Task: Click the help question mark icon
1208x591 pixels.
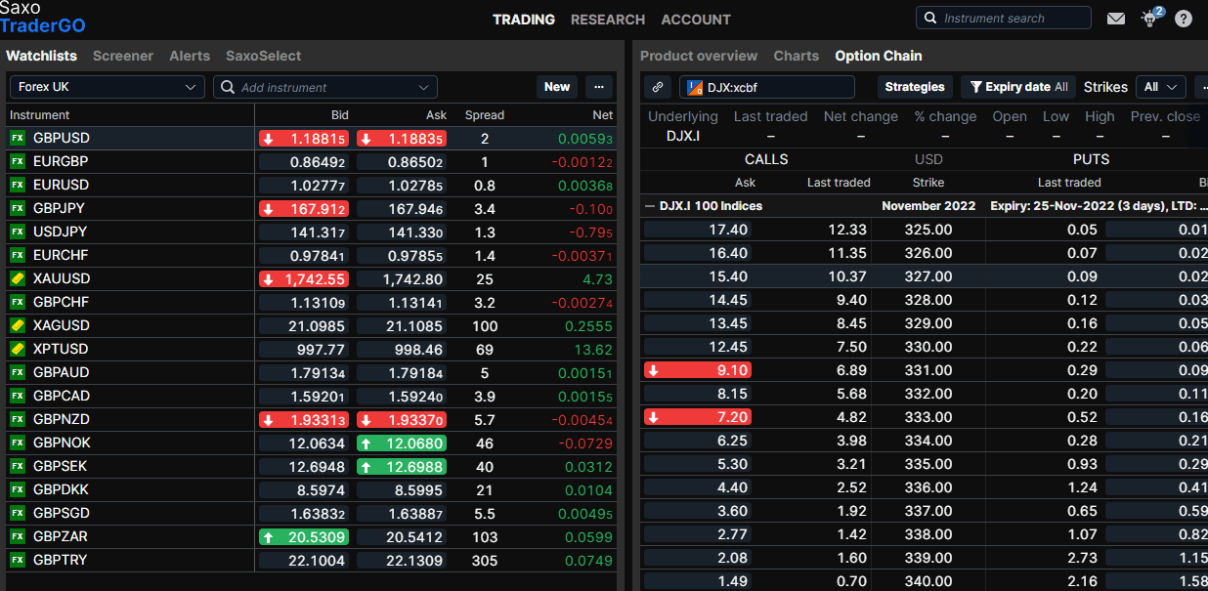Action: click(1184, 19)
